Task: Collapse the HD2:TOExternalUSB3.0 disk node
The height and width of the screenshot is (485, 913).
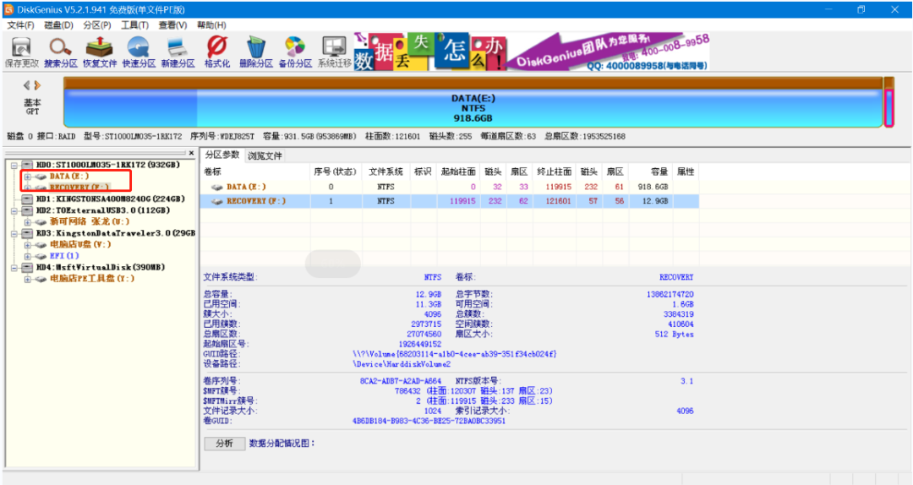Action: click(x=14, y=210)
